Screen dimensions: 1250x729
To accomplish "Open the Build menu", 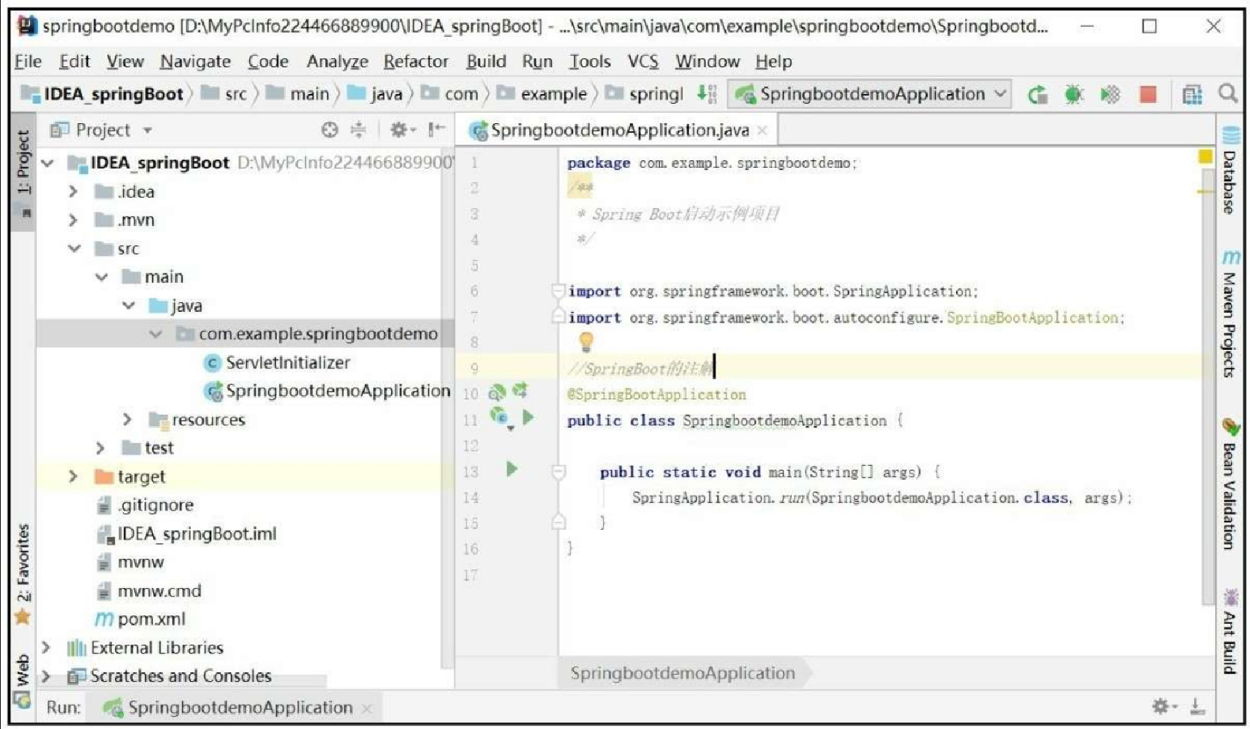I will pos(486,61).
